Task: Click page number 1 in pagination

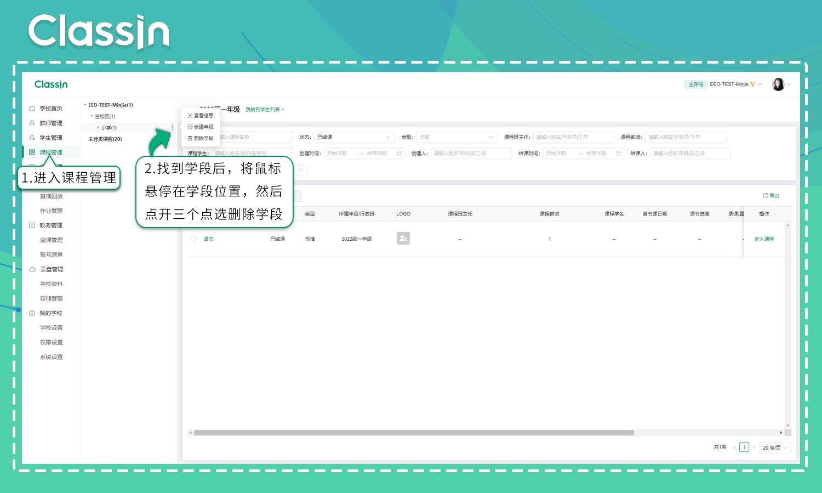Action: coord(744,447)
